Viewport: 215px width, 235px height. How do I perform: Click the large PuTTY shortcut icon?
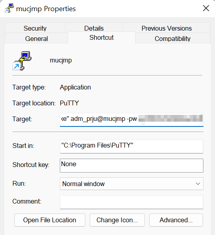(x=22, y=61)
